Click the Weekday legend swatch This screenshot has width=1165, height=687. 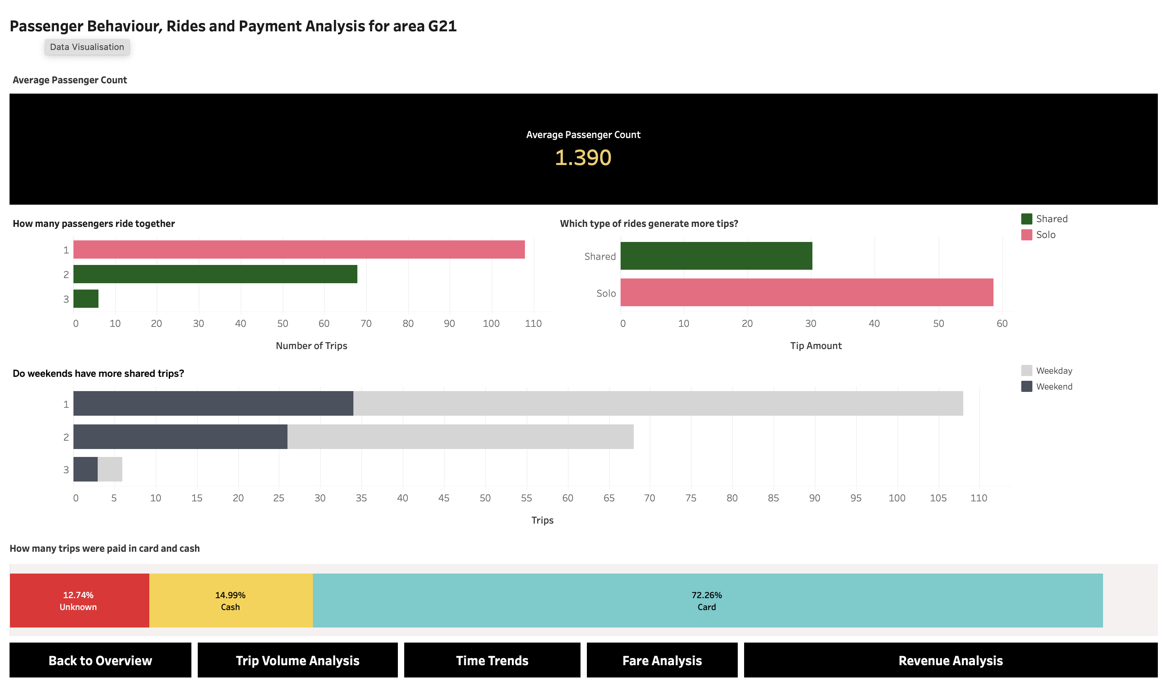pyautogui.click(x=1026, y=370)
